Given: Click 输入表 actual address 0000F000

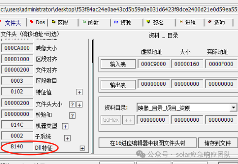Looking at the screenshot, I should [221, 64].
